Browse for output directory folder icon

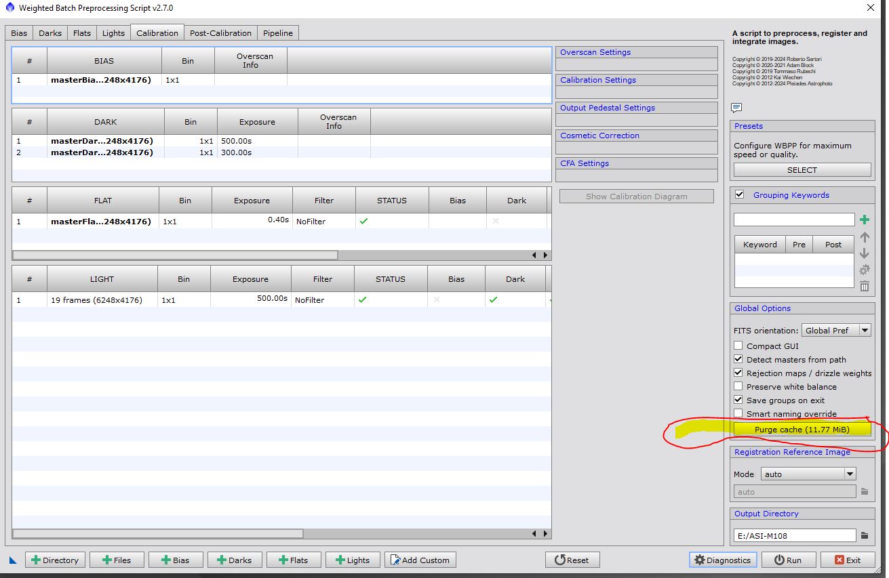click(x=865, y=535)
